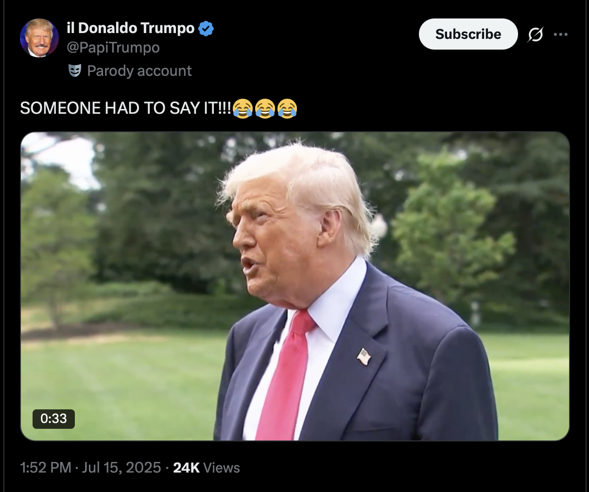Click the 'SOMEONE HAD TO SAY IT!!!' text
This screenshot has height=492, width=589.
click(x=126, y=108)
